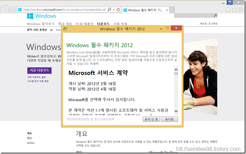
Task: Click the 적용 날짜: 2012년 4월 16일 text
Action: 92,89
